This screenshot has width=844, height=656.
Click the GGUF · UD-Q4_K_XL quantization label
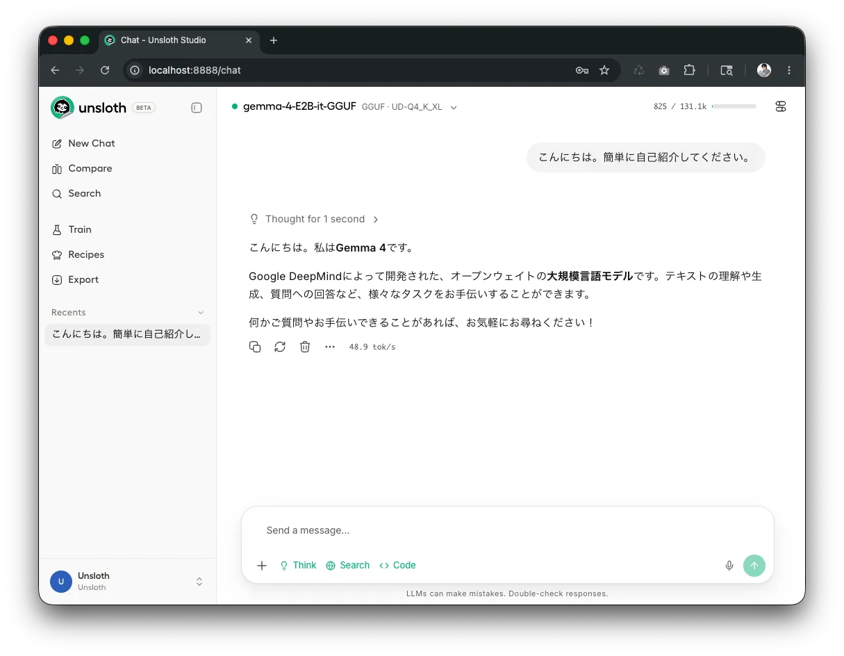tap(402, 107)
